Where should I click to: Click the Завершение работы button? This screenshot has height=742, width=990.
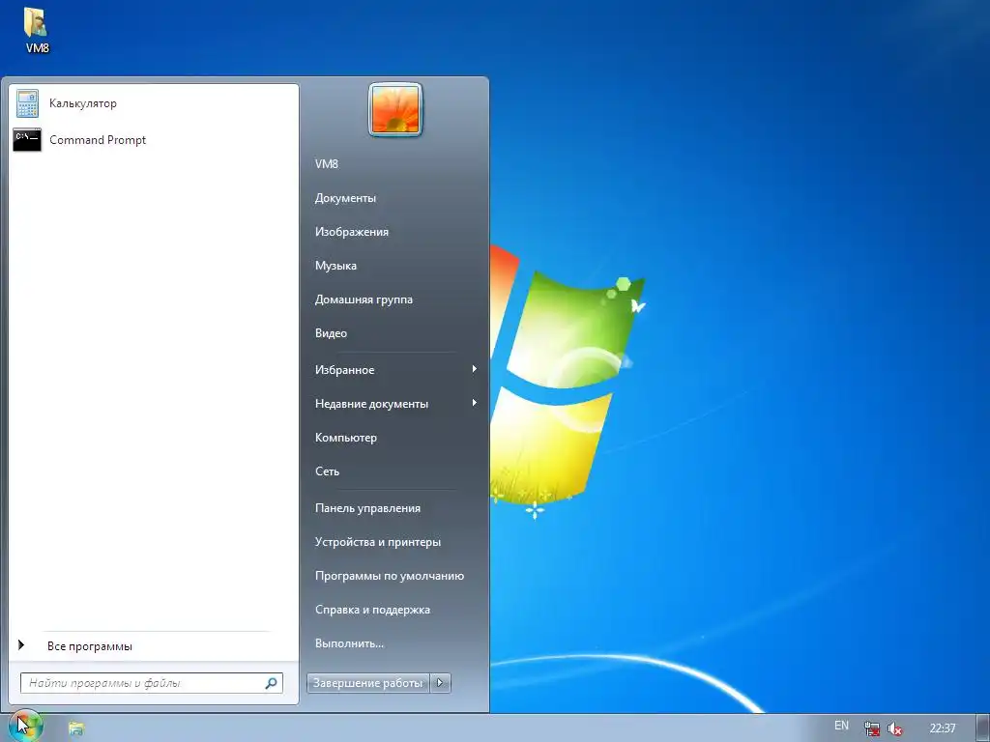368,683
